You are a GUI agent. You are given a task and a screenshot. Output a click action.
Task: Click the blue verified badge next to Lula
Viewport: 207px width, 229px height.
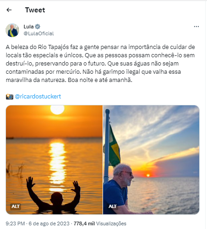(x=38, y=27)
